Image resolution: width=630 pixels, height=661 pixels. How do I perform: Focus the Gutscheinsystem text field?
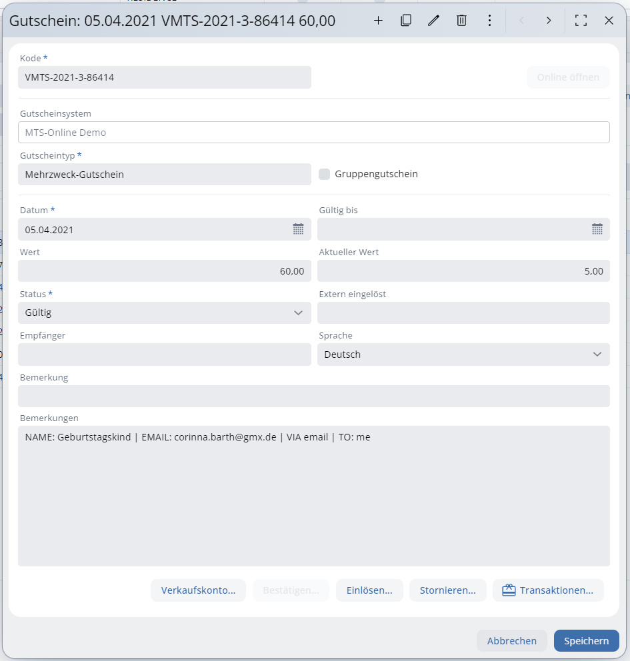[x=313, y=133]
